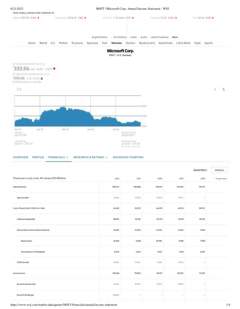Go to the Life & Work section

[x=183, y=43]
